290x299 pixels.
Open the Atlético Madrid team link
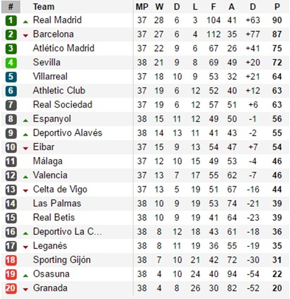tap(64, 48)
